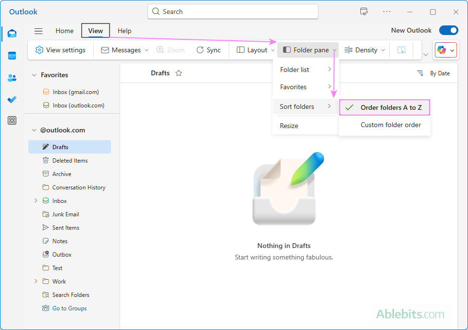Collapse the Favorites section
468x330 pixels.
(x=34, y=75)
